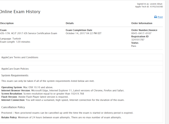This screenshot has width=169, height=124.
Task: Click the Signed In as Levent Altun text
Action: (x=149, y=4)
